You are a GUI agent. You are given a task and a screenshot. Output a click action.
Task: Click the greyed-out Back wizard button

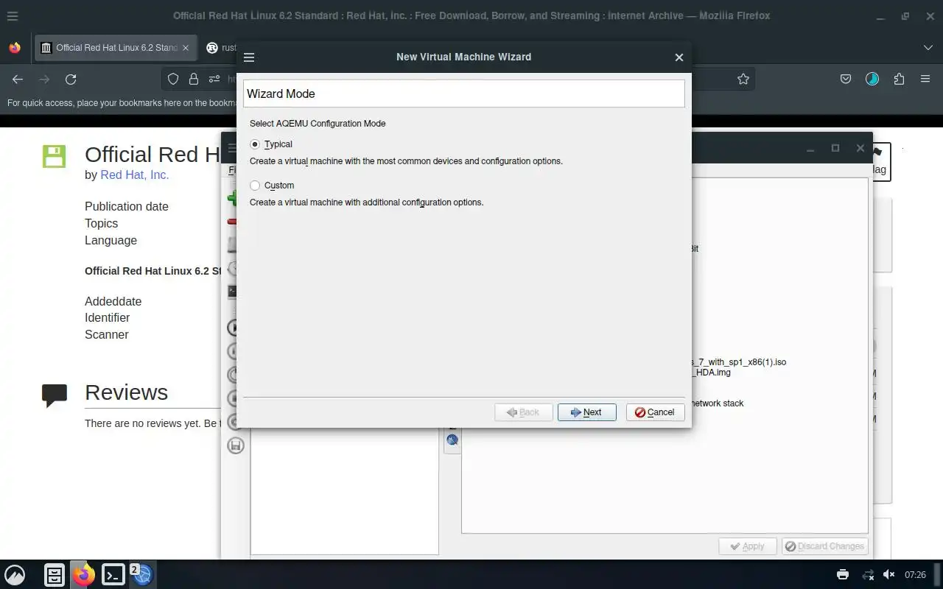tap(523, 412)
